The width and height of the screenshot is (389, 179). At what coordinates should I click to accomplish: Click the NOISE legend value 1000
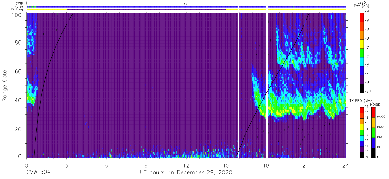380,127
